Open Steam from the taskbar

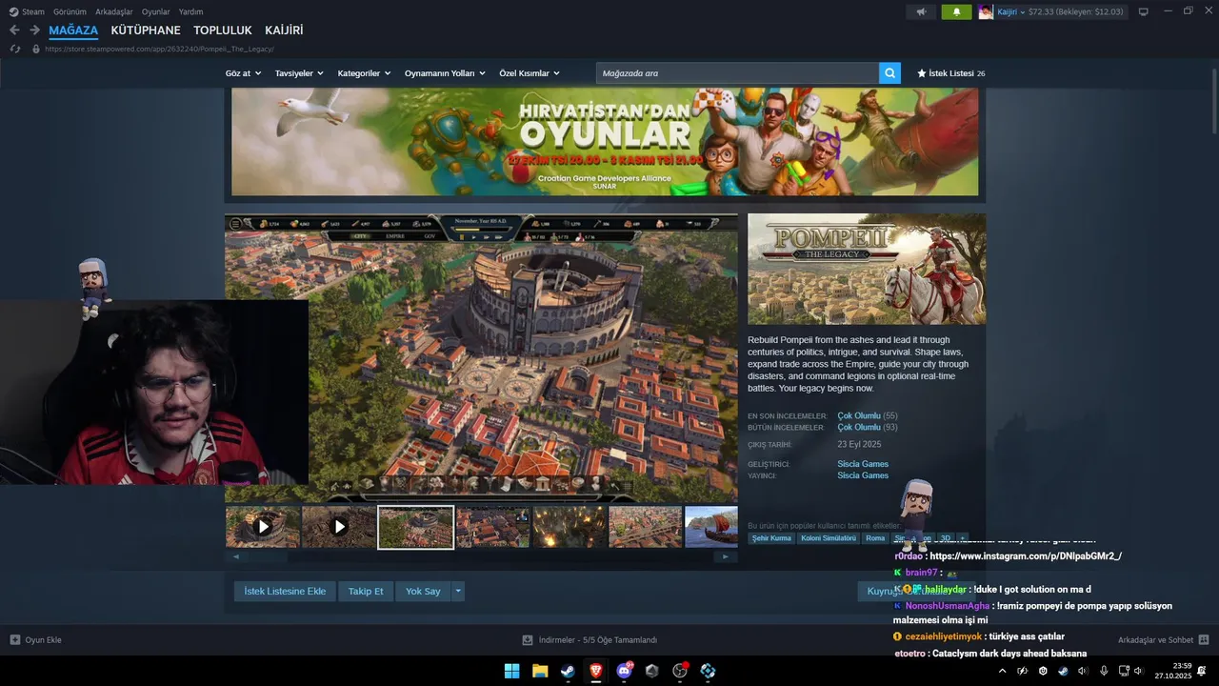tap(568, 671)
